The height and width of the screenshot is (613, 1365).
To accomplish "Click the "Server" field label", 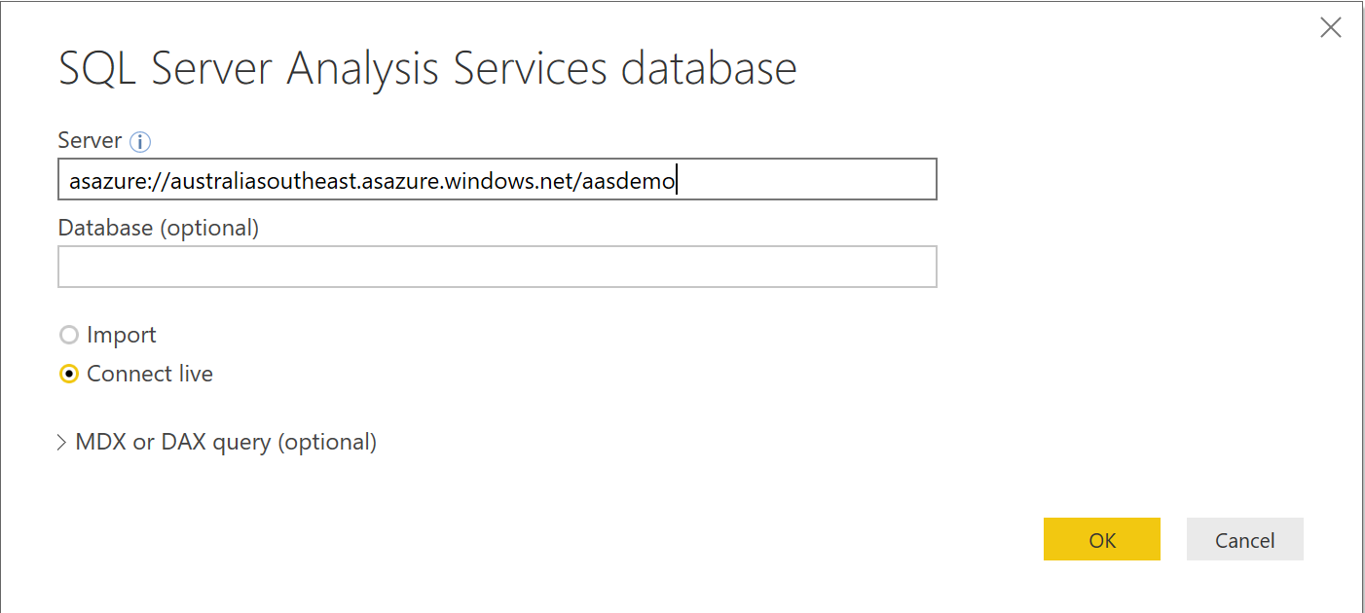I will pos(90,141).
